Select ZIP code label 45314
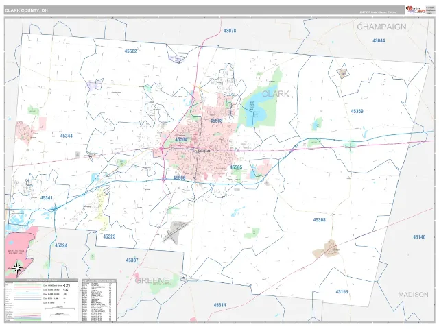Viewport: 439px width, 329px height. pyautogui.click(x=219, y=305)
